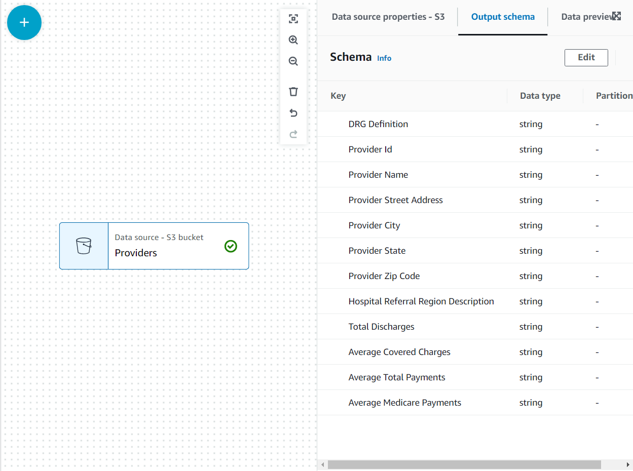
Task: Select the Providers data source node
Action: (x=154, y=246)
